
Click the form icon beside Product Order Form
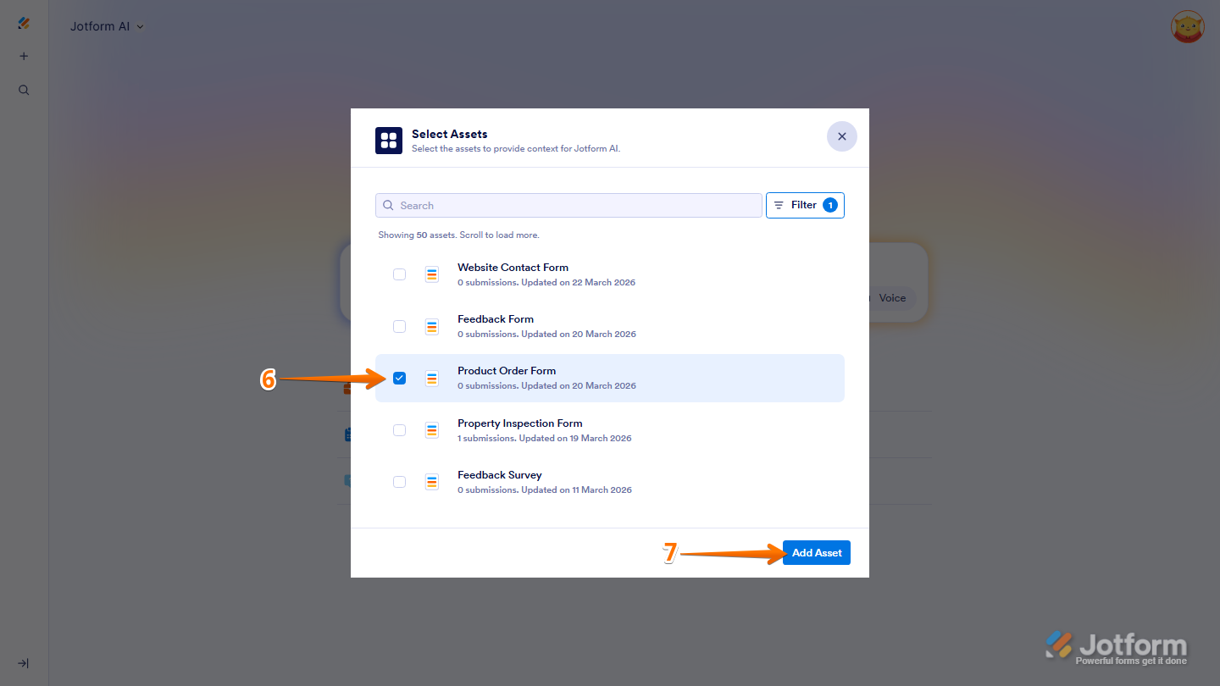pyautogui.click(x=432, y=378)
